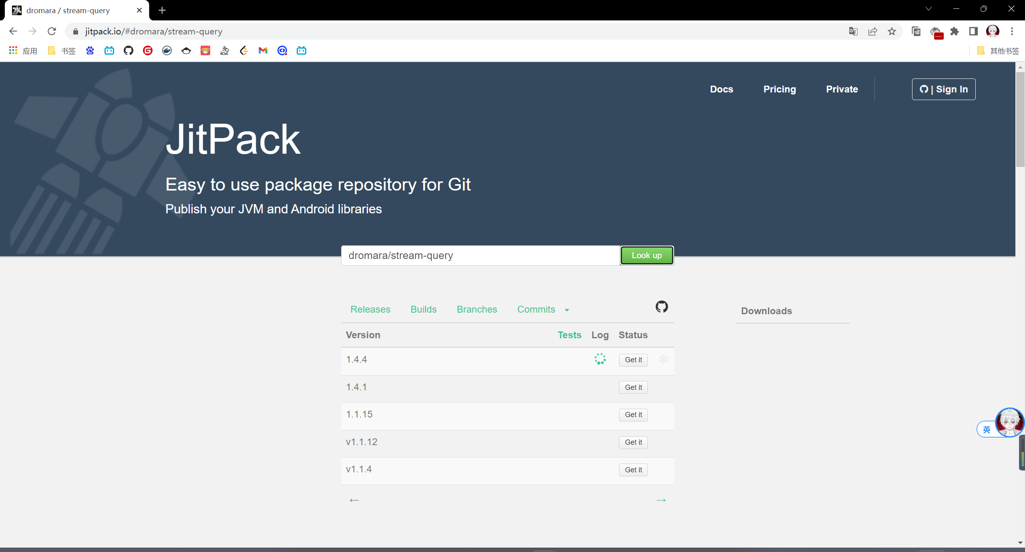The width and height of the screenshot is (1025, 552).
Task: Bookmark this page with the star icon
Action: pyautogui.click(x=892, y=31)
